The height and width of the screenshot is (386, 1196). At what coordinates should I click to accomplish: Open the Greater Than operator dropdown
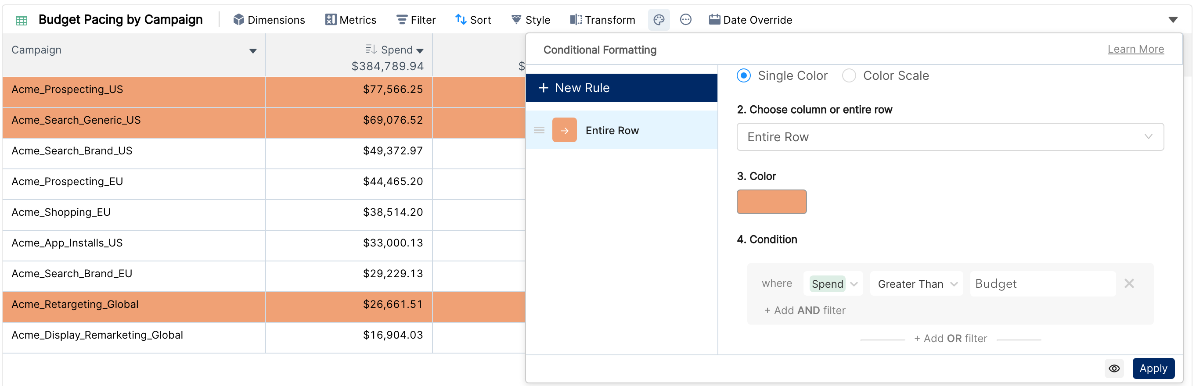pyautogui.click(x=916, y=284)
